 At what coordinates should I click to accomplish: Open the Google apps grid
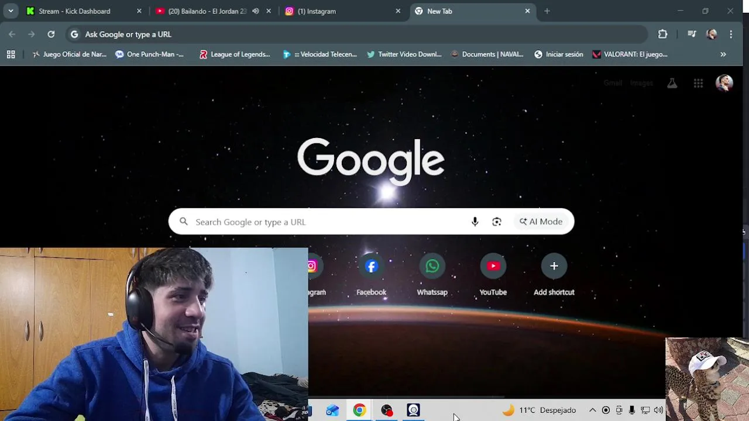(x=698, y=84)
